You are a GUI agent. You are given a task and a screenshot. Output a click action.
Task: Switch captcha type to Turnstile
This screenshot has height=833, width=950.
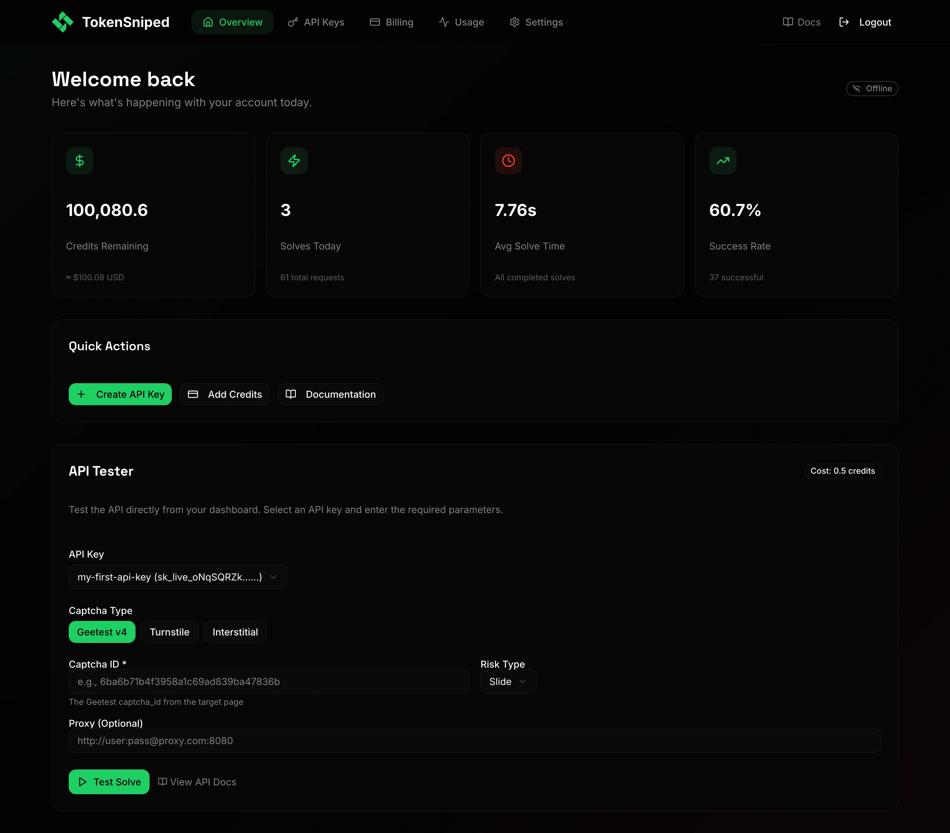170,632
